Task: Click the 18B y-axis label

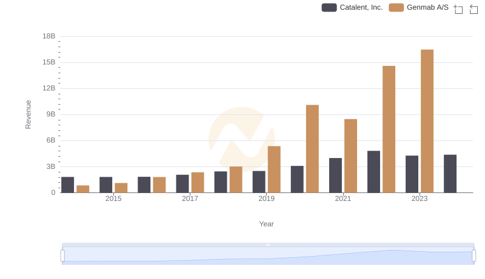Action: [x=49, y=36]
